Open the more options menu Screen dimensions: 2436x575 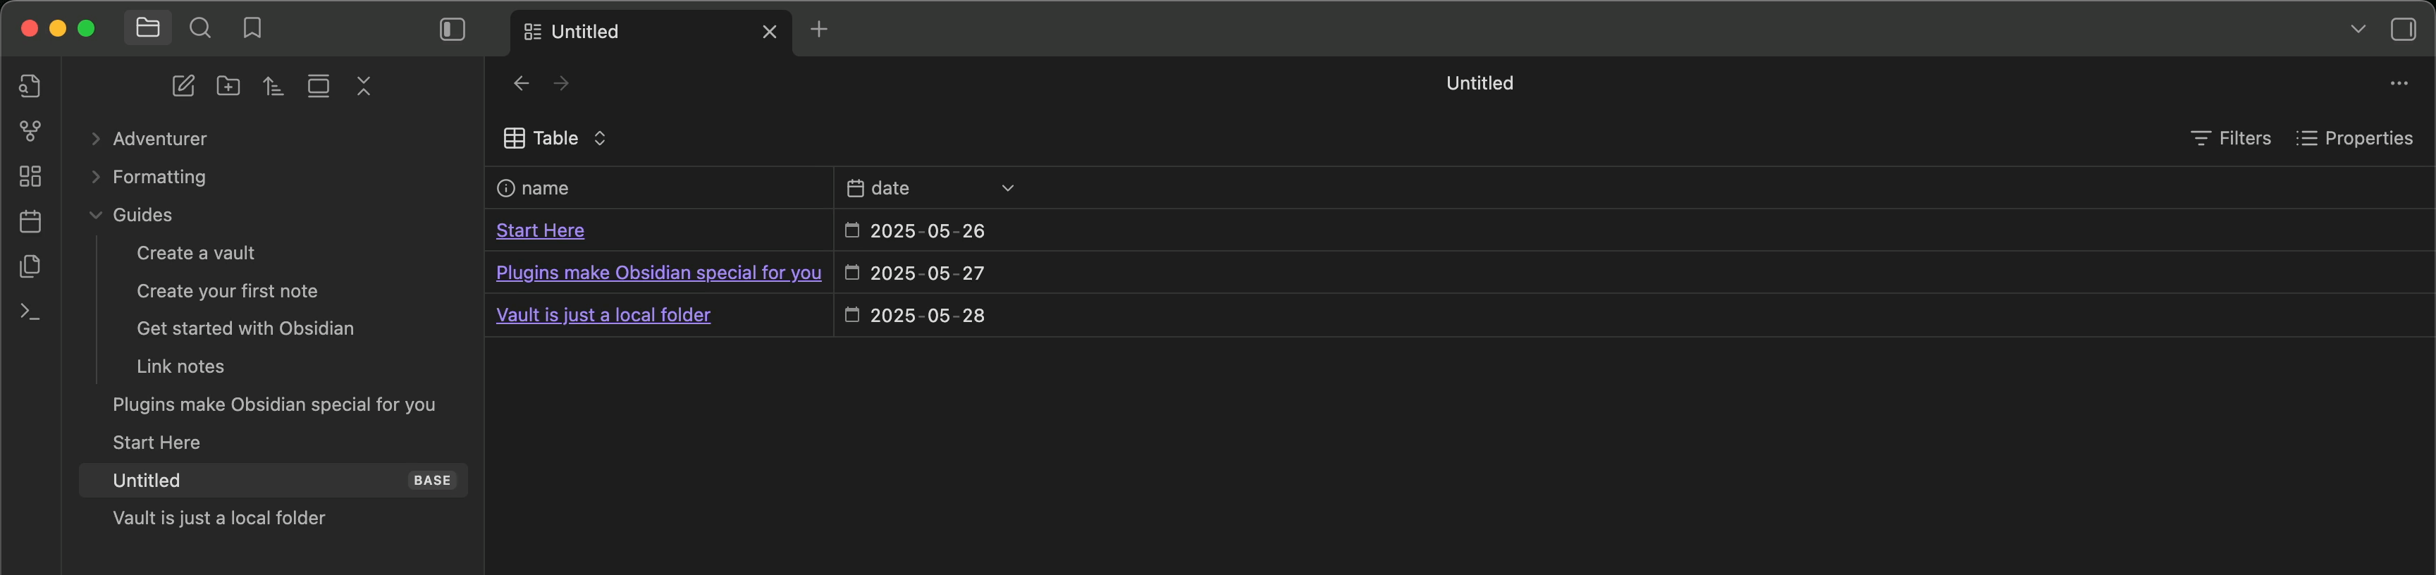point(2399,83)
